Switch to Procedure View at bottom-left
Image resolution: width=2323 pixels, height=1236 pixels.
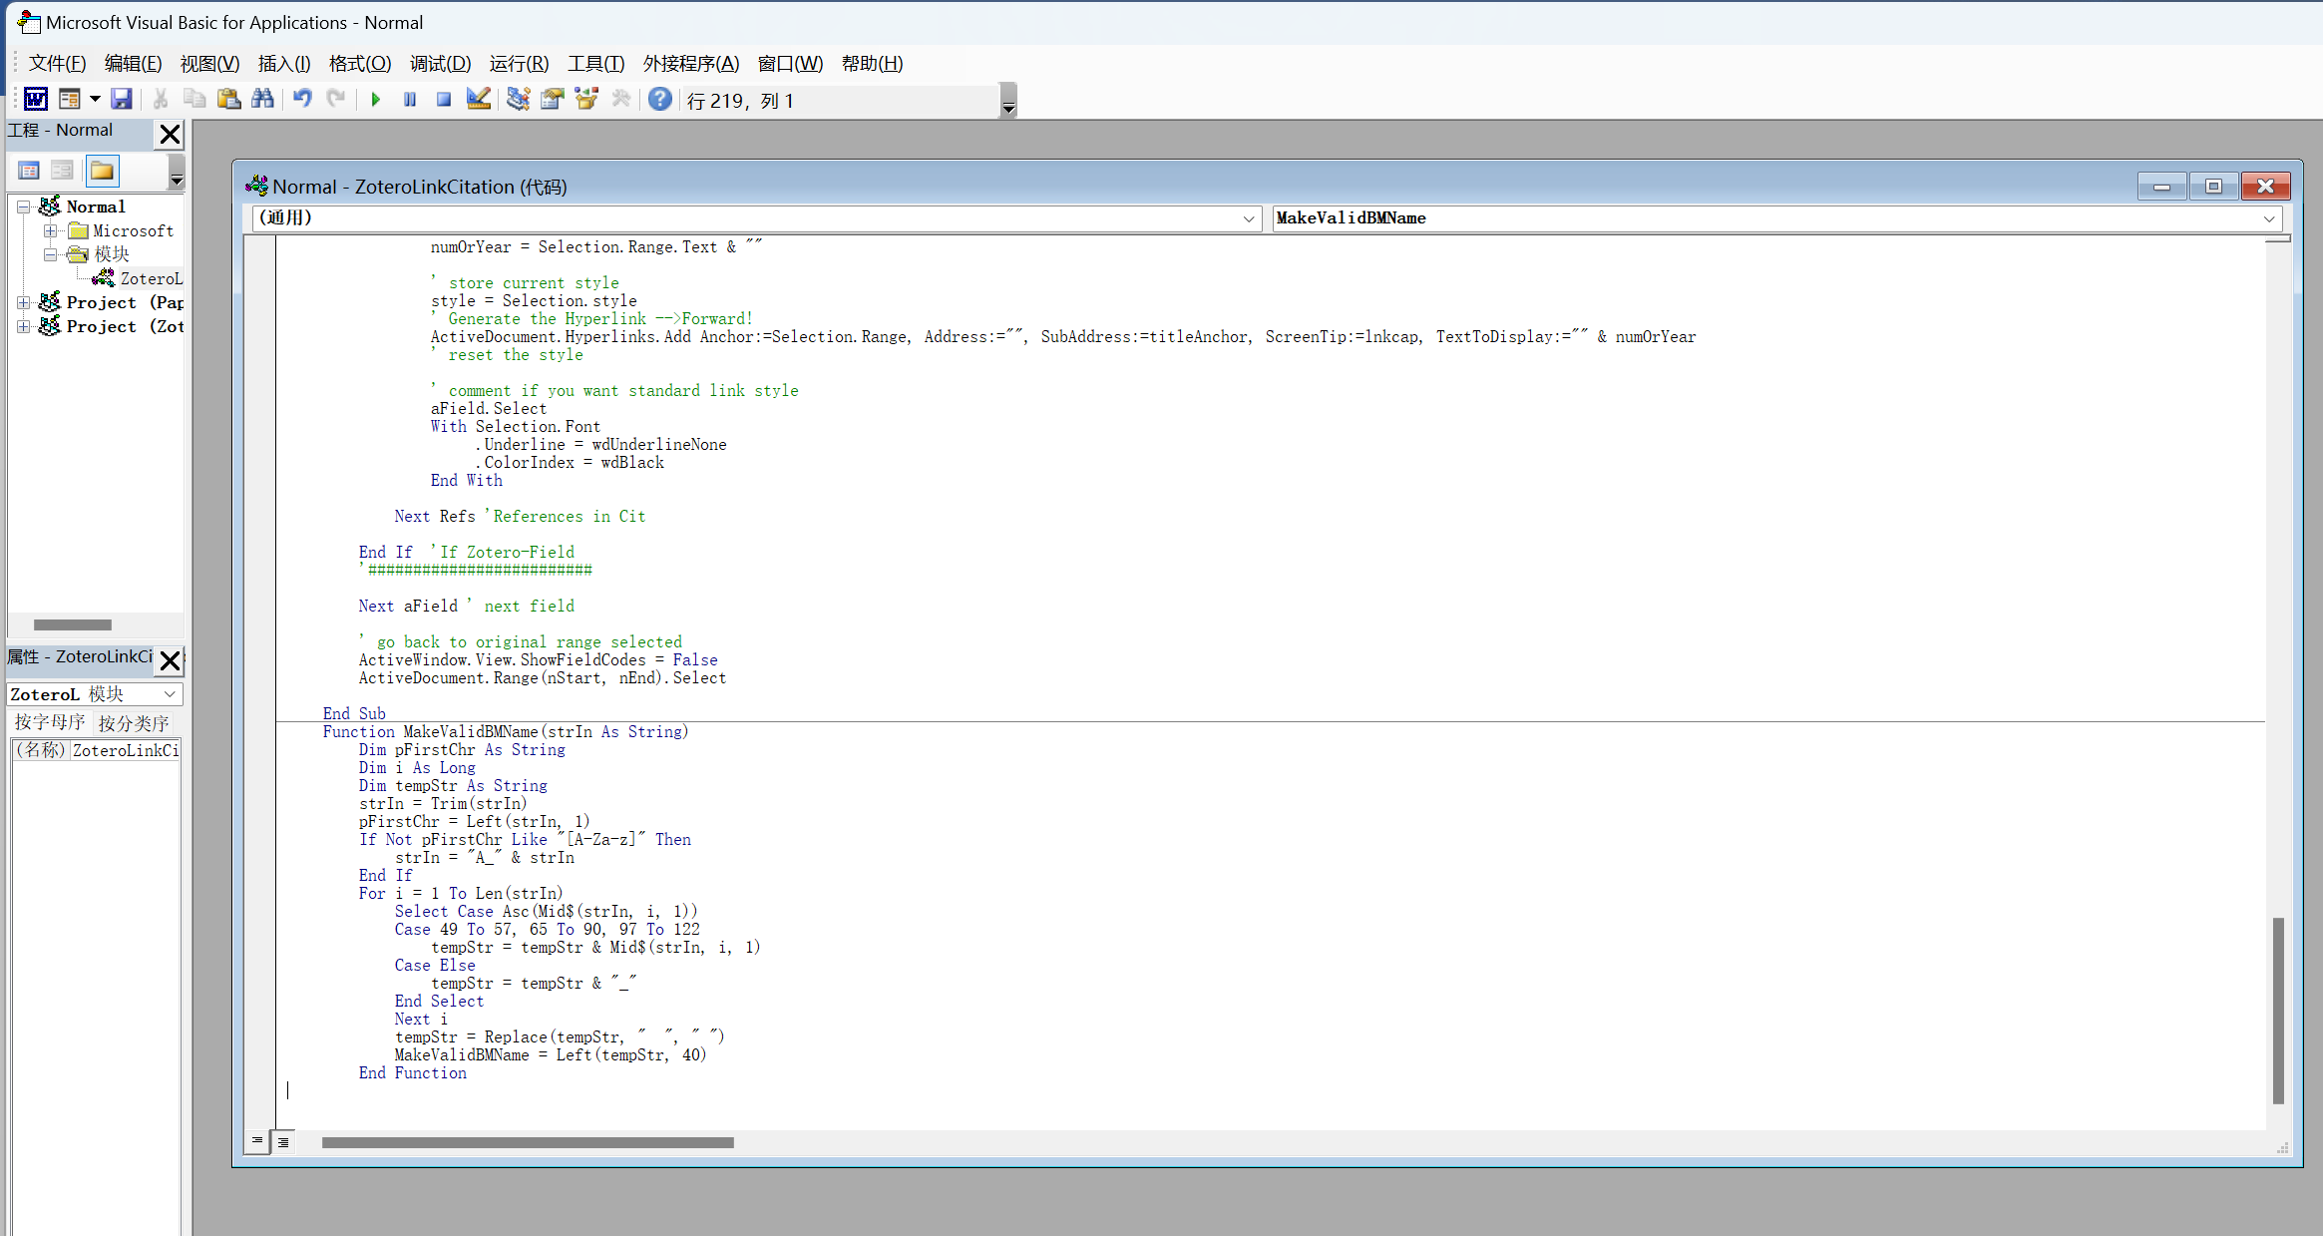tap(257, 1141)
